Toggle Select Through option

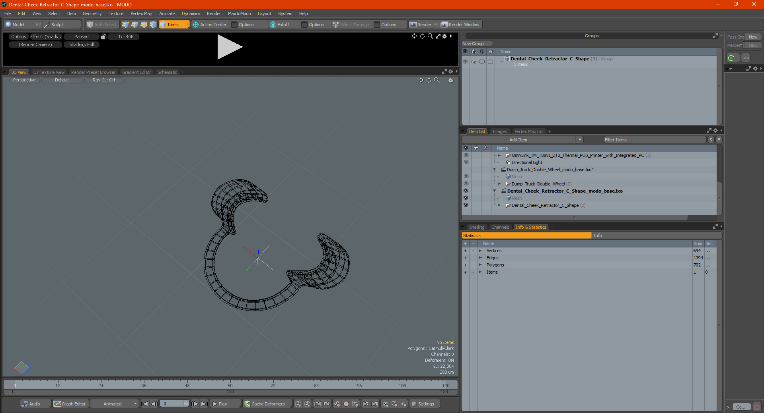point(351,25)
